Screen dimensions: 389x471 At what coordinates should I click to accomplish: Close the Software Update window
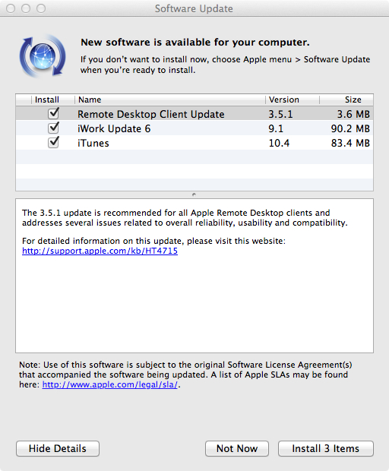tap(11, 8)
